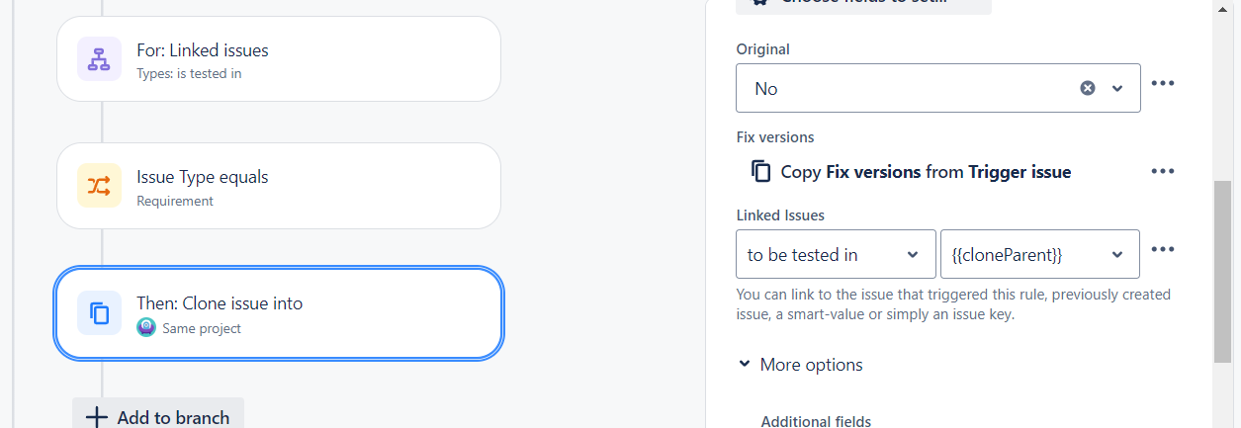Click the vertical scrollbar in the settings panel

click(1222, 271)
